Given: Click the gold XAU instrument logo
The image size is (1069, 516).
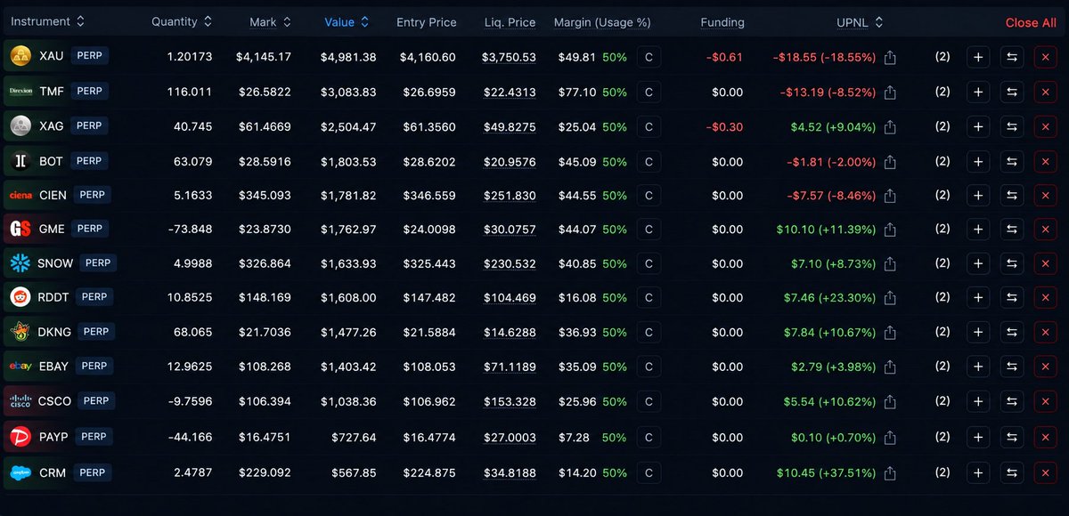Looking at the screenshot, I should pos(20,57).
